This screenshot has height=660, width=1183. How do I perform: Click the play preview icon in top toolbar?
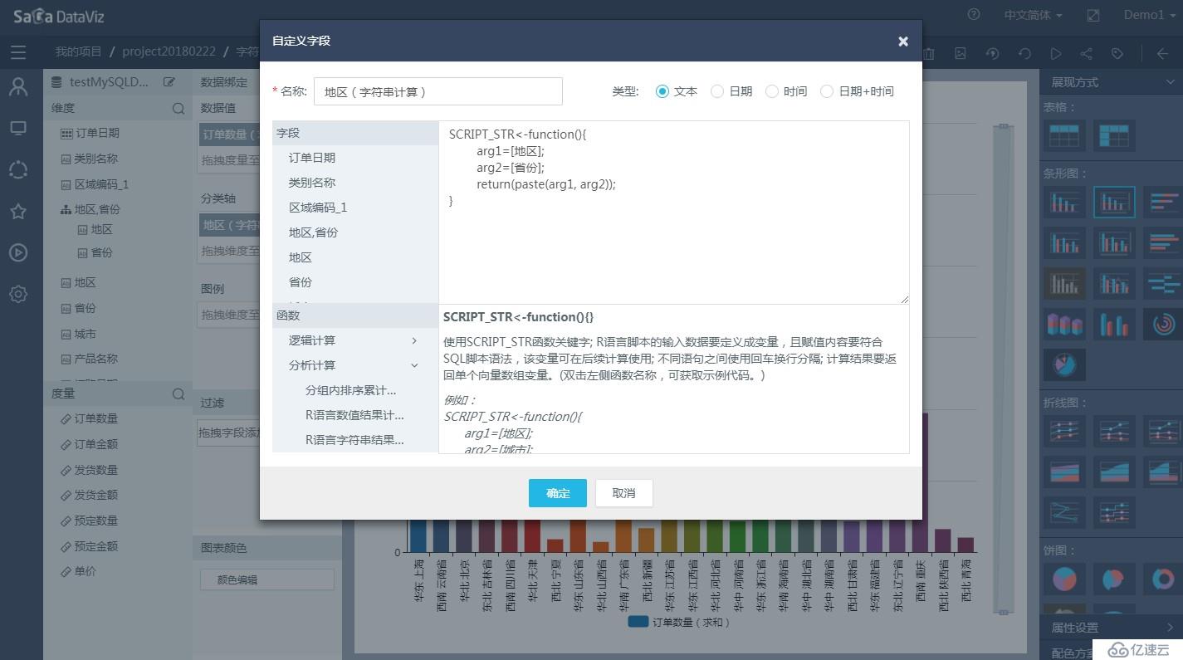tap(1056, 53)
